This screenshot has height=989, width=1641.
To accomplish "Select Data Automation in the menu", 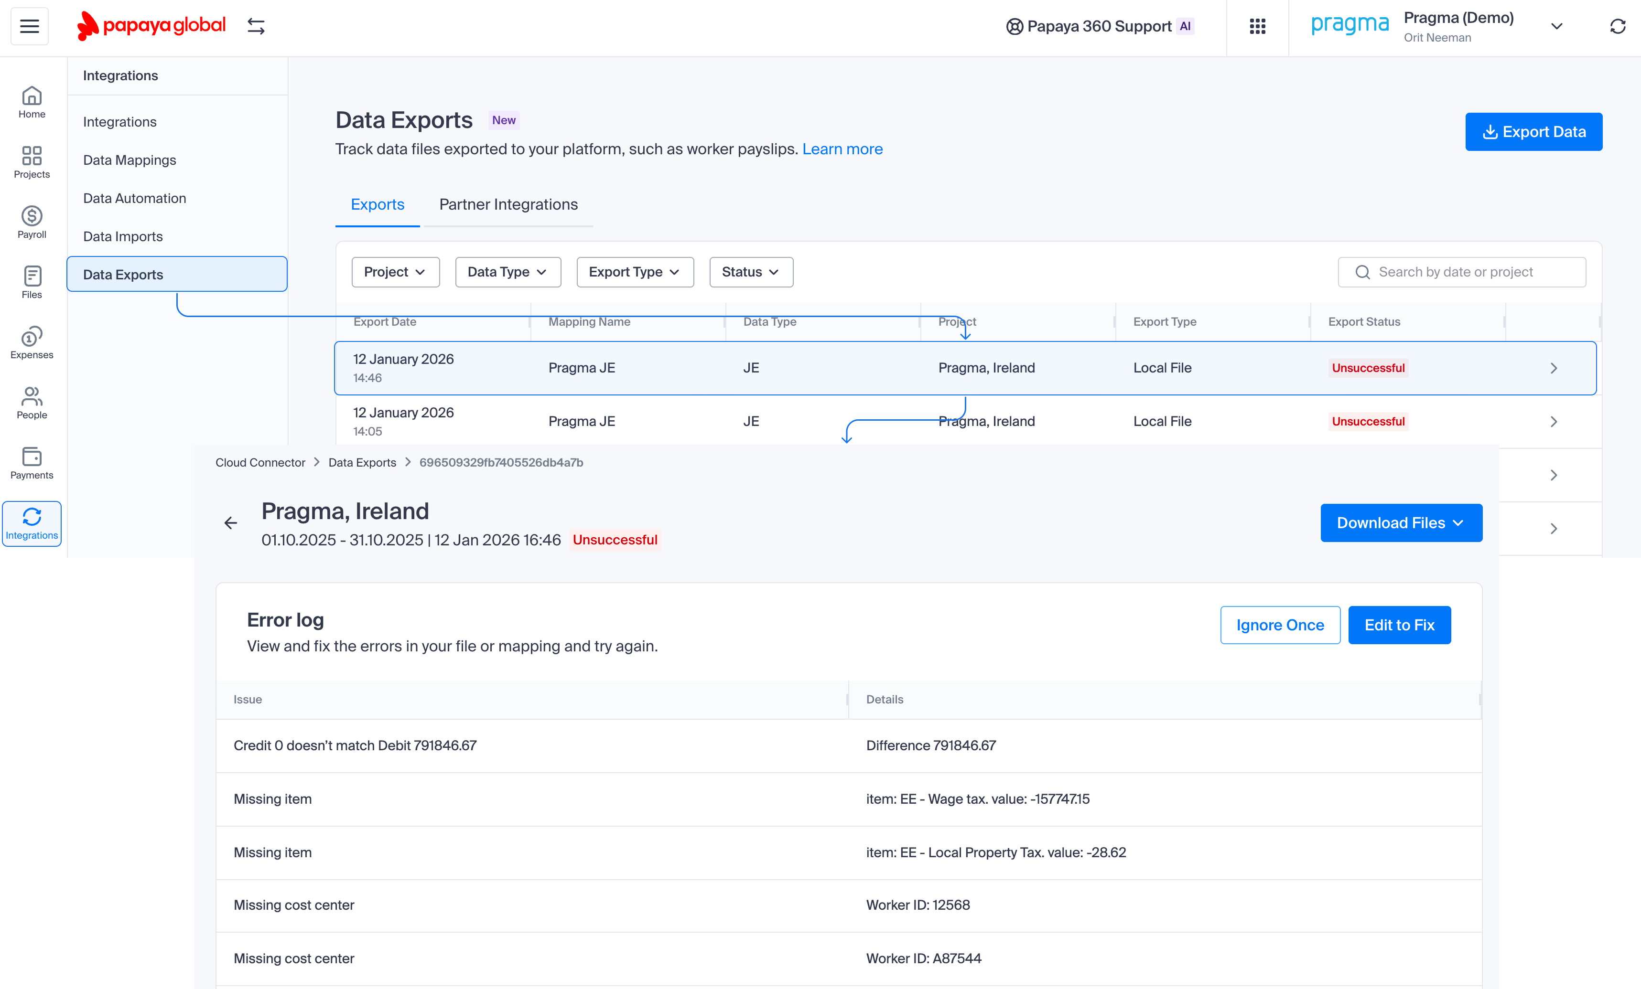I will (x=134, y=198).
